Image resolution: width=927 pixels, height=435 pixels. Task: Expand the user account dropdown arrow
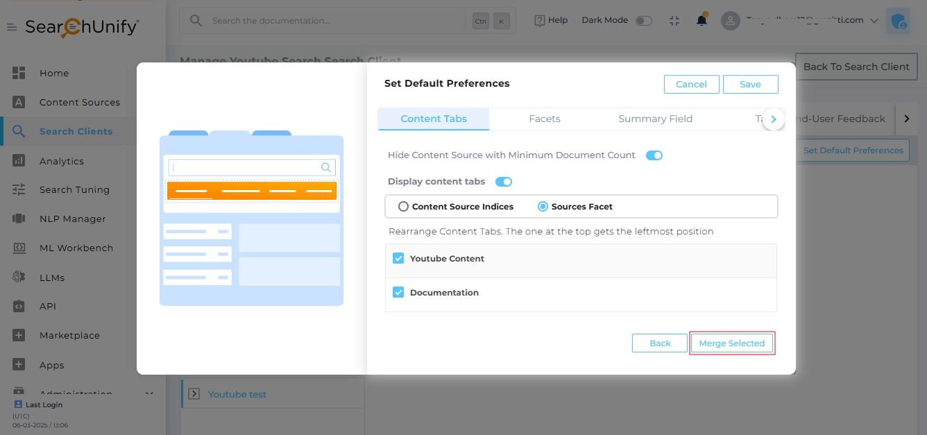(874, 21)
